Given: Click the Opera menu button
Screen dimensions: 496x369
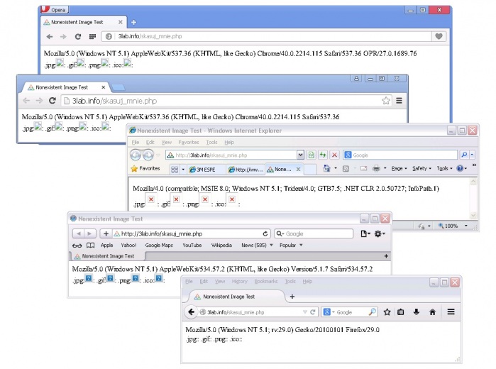Looking at the screenshot, I should coord(54,9).
